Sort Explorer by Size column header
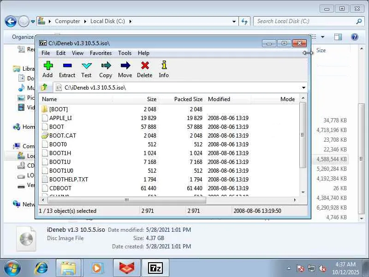The width and height of the screenshot is (369, 277). point(321,50)
